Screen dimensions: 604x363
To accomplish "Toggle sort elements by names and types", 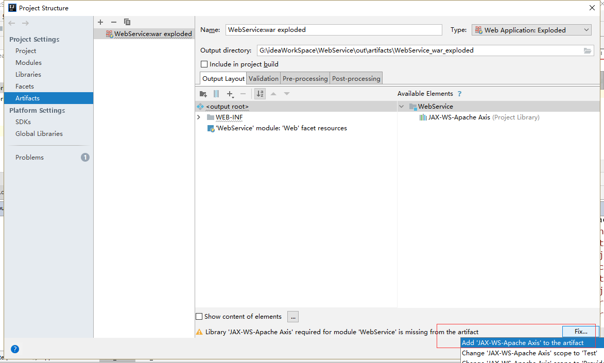I will (x=260, y=94).
